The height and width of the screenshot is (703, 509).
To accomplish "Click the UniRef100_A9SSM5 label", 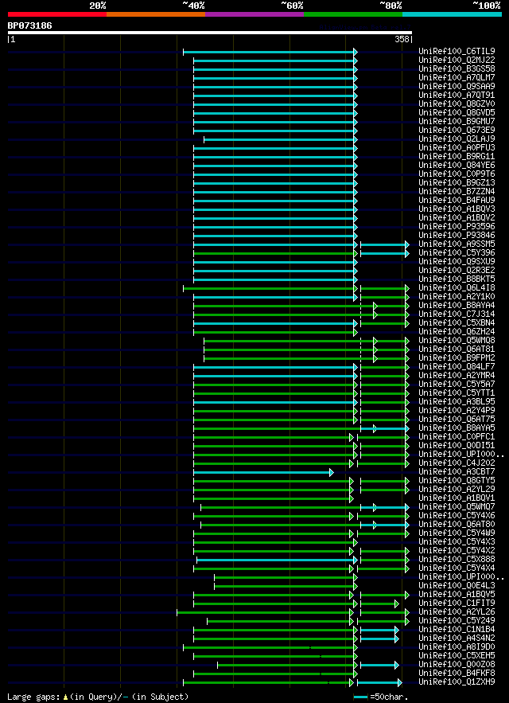I will pyautogui.click(x=457, y=244).
